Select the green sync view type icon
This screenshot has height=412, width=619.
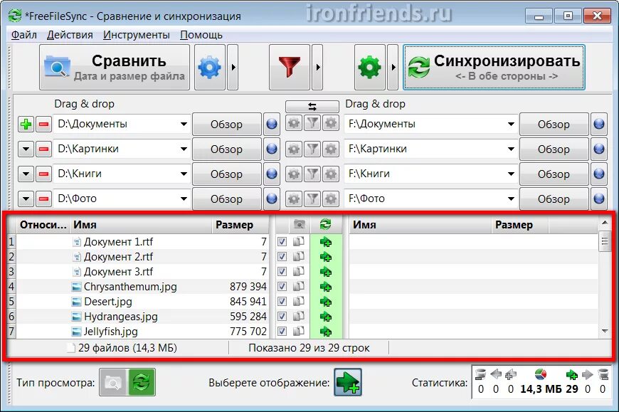click(x=140, y=382)
